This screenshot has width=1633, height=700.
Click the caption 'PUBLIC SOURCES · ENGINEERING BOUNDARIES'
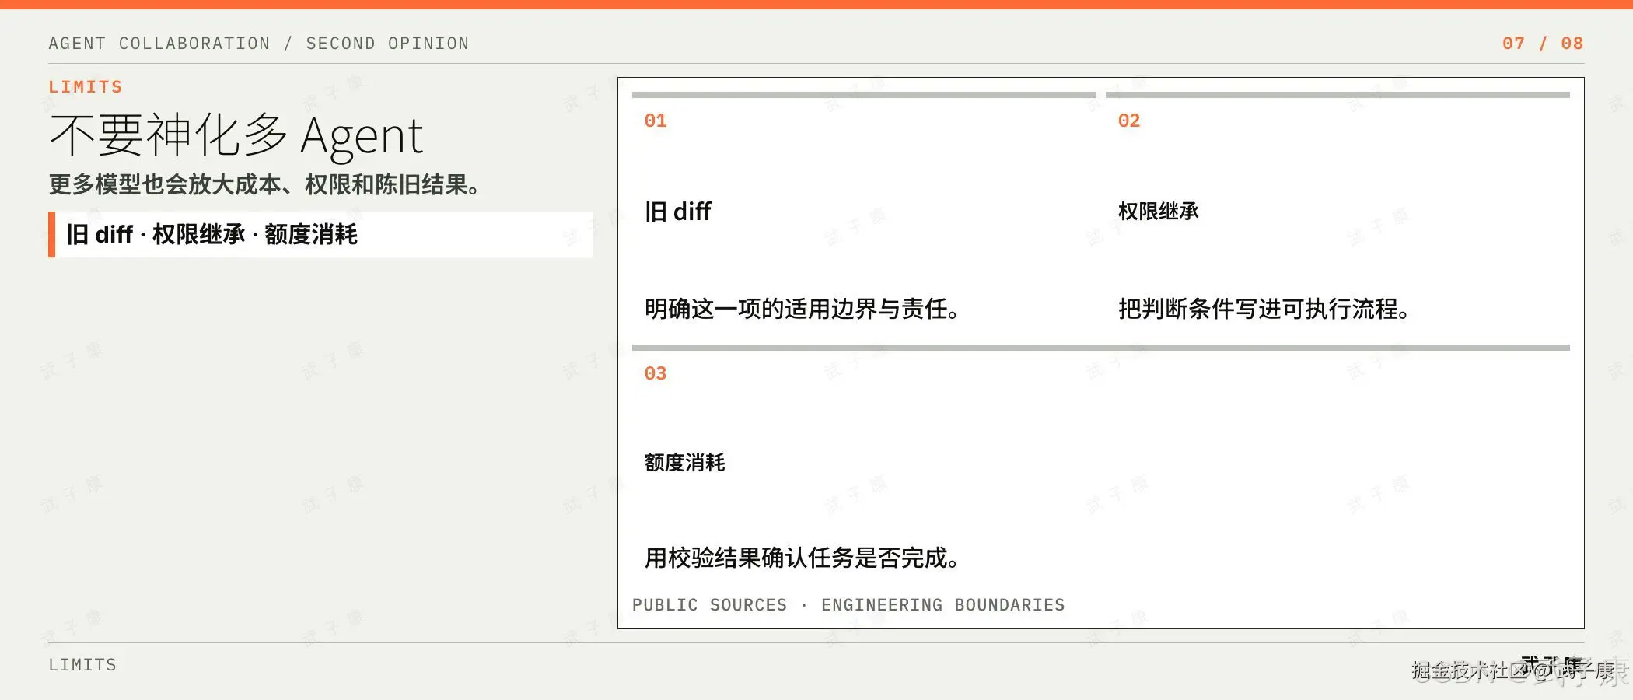pos(848,605)
